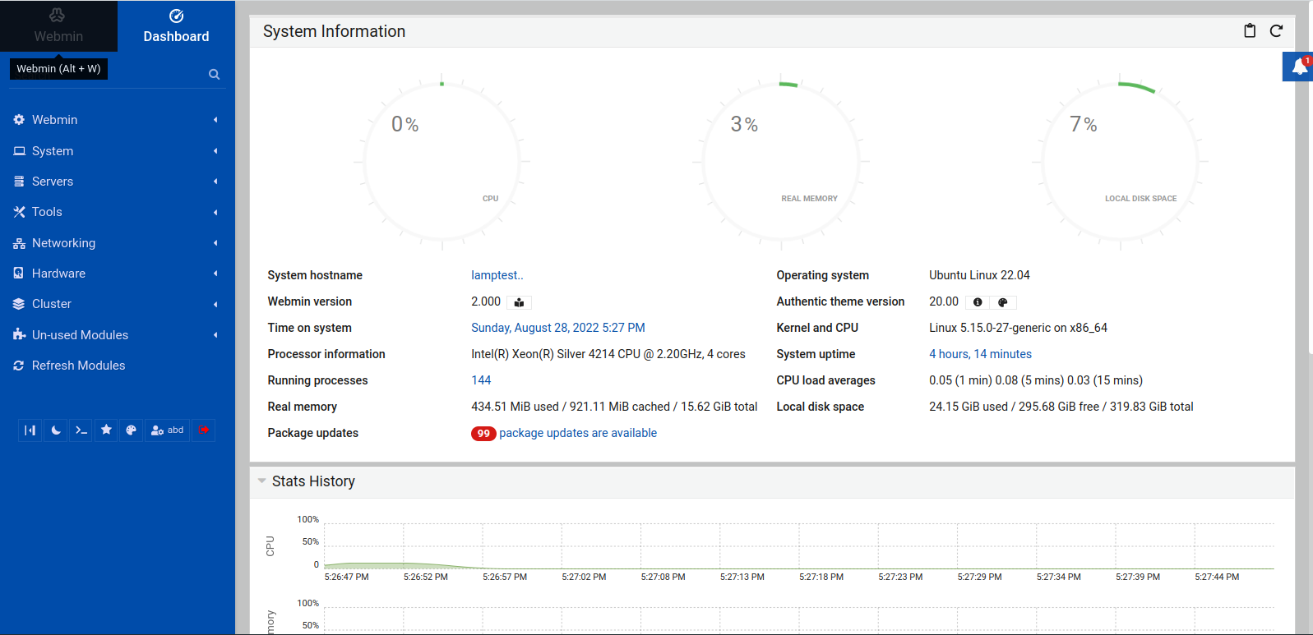Click the Processor information value text
1313x635 pixels.
pyautogui.click(x=608, y=354)
